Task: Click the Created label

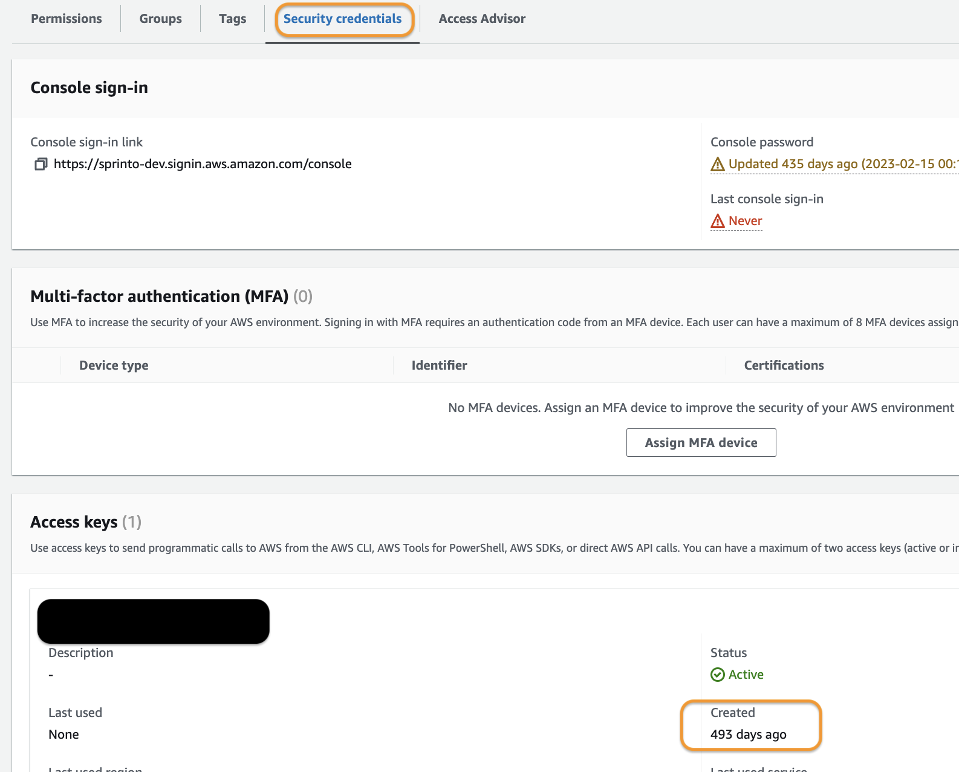Action: pyautogui.click(x=733, y=713)
